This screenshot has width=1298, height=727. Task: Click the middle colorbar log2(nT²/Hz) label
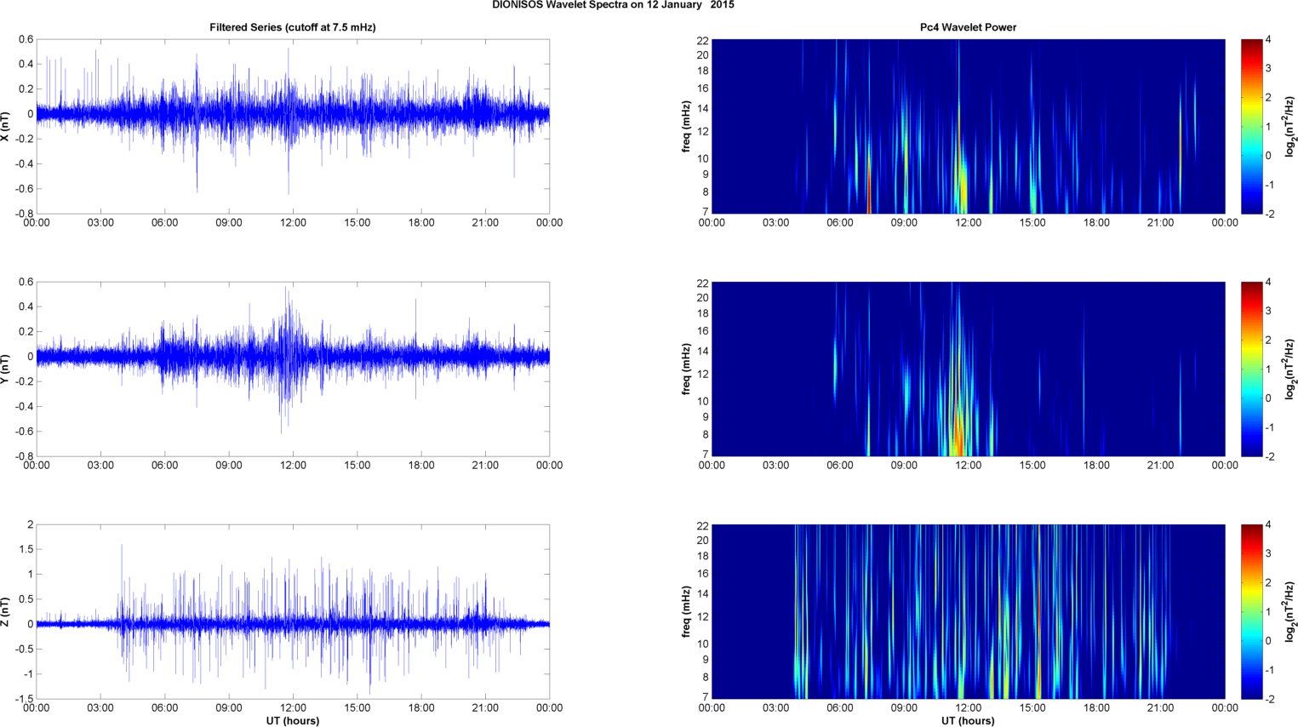1290,369
